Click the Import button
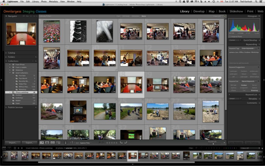265x166 pixels. (13, 143)
